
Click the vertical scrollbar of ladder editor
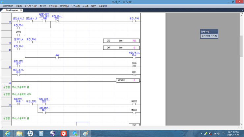[x=241, y=66]
